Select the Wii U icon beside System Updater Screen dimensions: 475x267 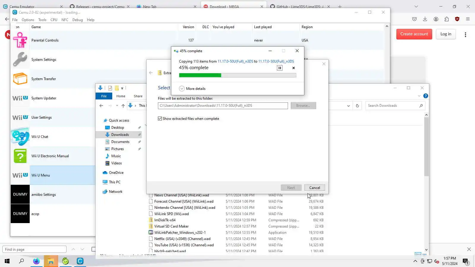point(20,98)
